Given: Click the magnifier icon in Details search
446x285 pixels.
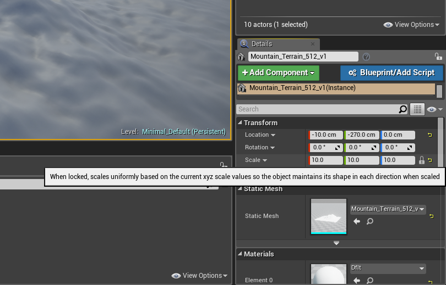Looking at the screenshot, I should (x=403, y=109).
